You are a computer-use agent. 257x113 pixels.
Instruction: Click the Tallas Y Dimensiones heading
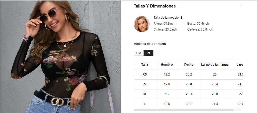155,6
